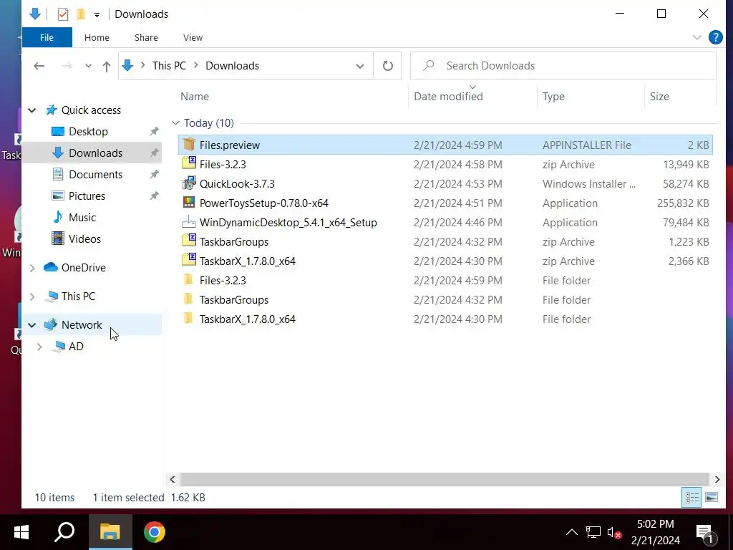Image resolution: width=733 pixels, height=550 pixels.
Task: Click the QuickLook-3.7.3 installer icon
Action: 189,183
